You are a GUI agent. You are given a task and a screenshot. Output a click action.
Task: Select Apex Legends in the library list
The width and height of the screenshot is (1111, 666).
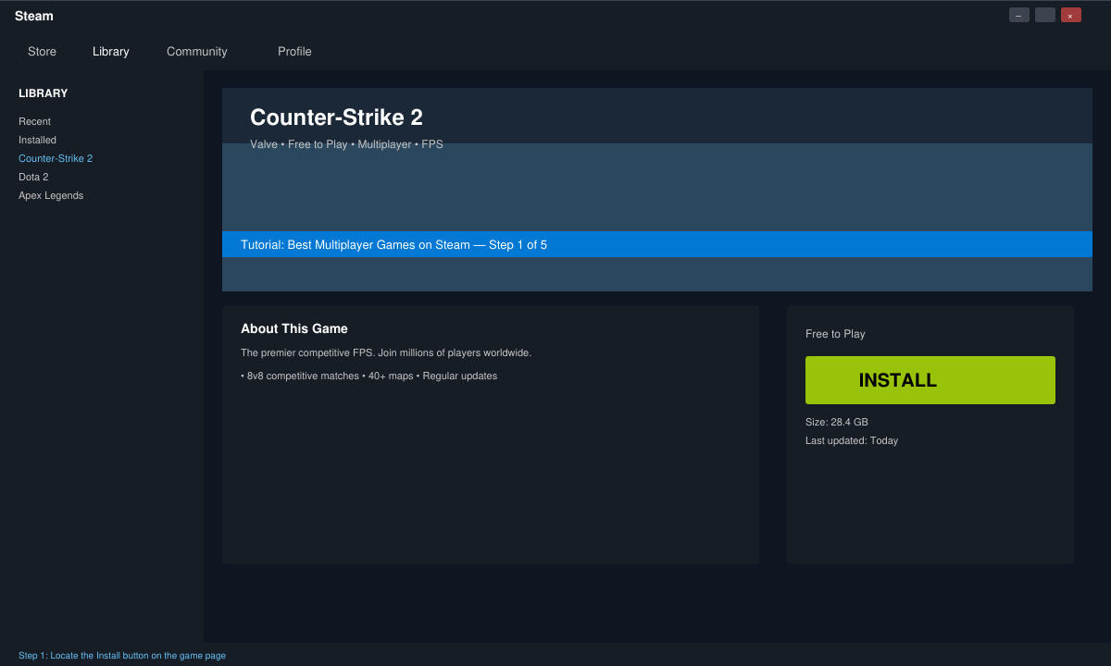tap(51, 195)
